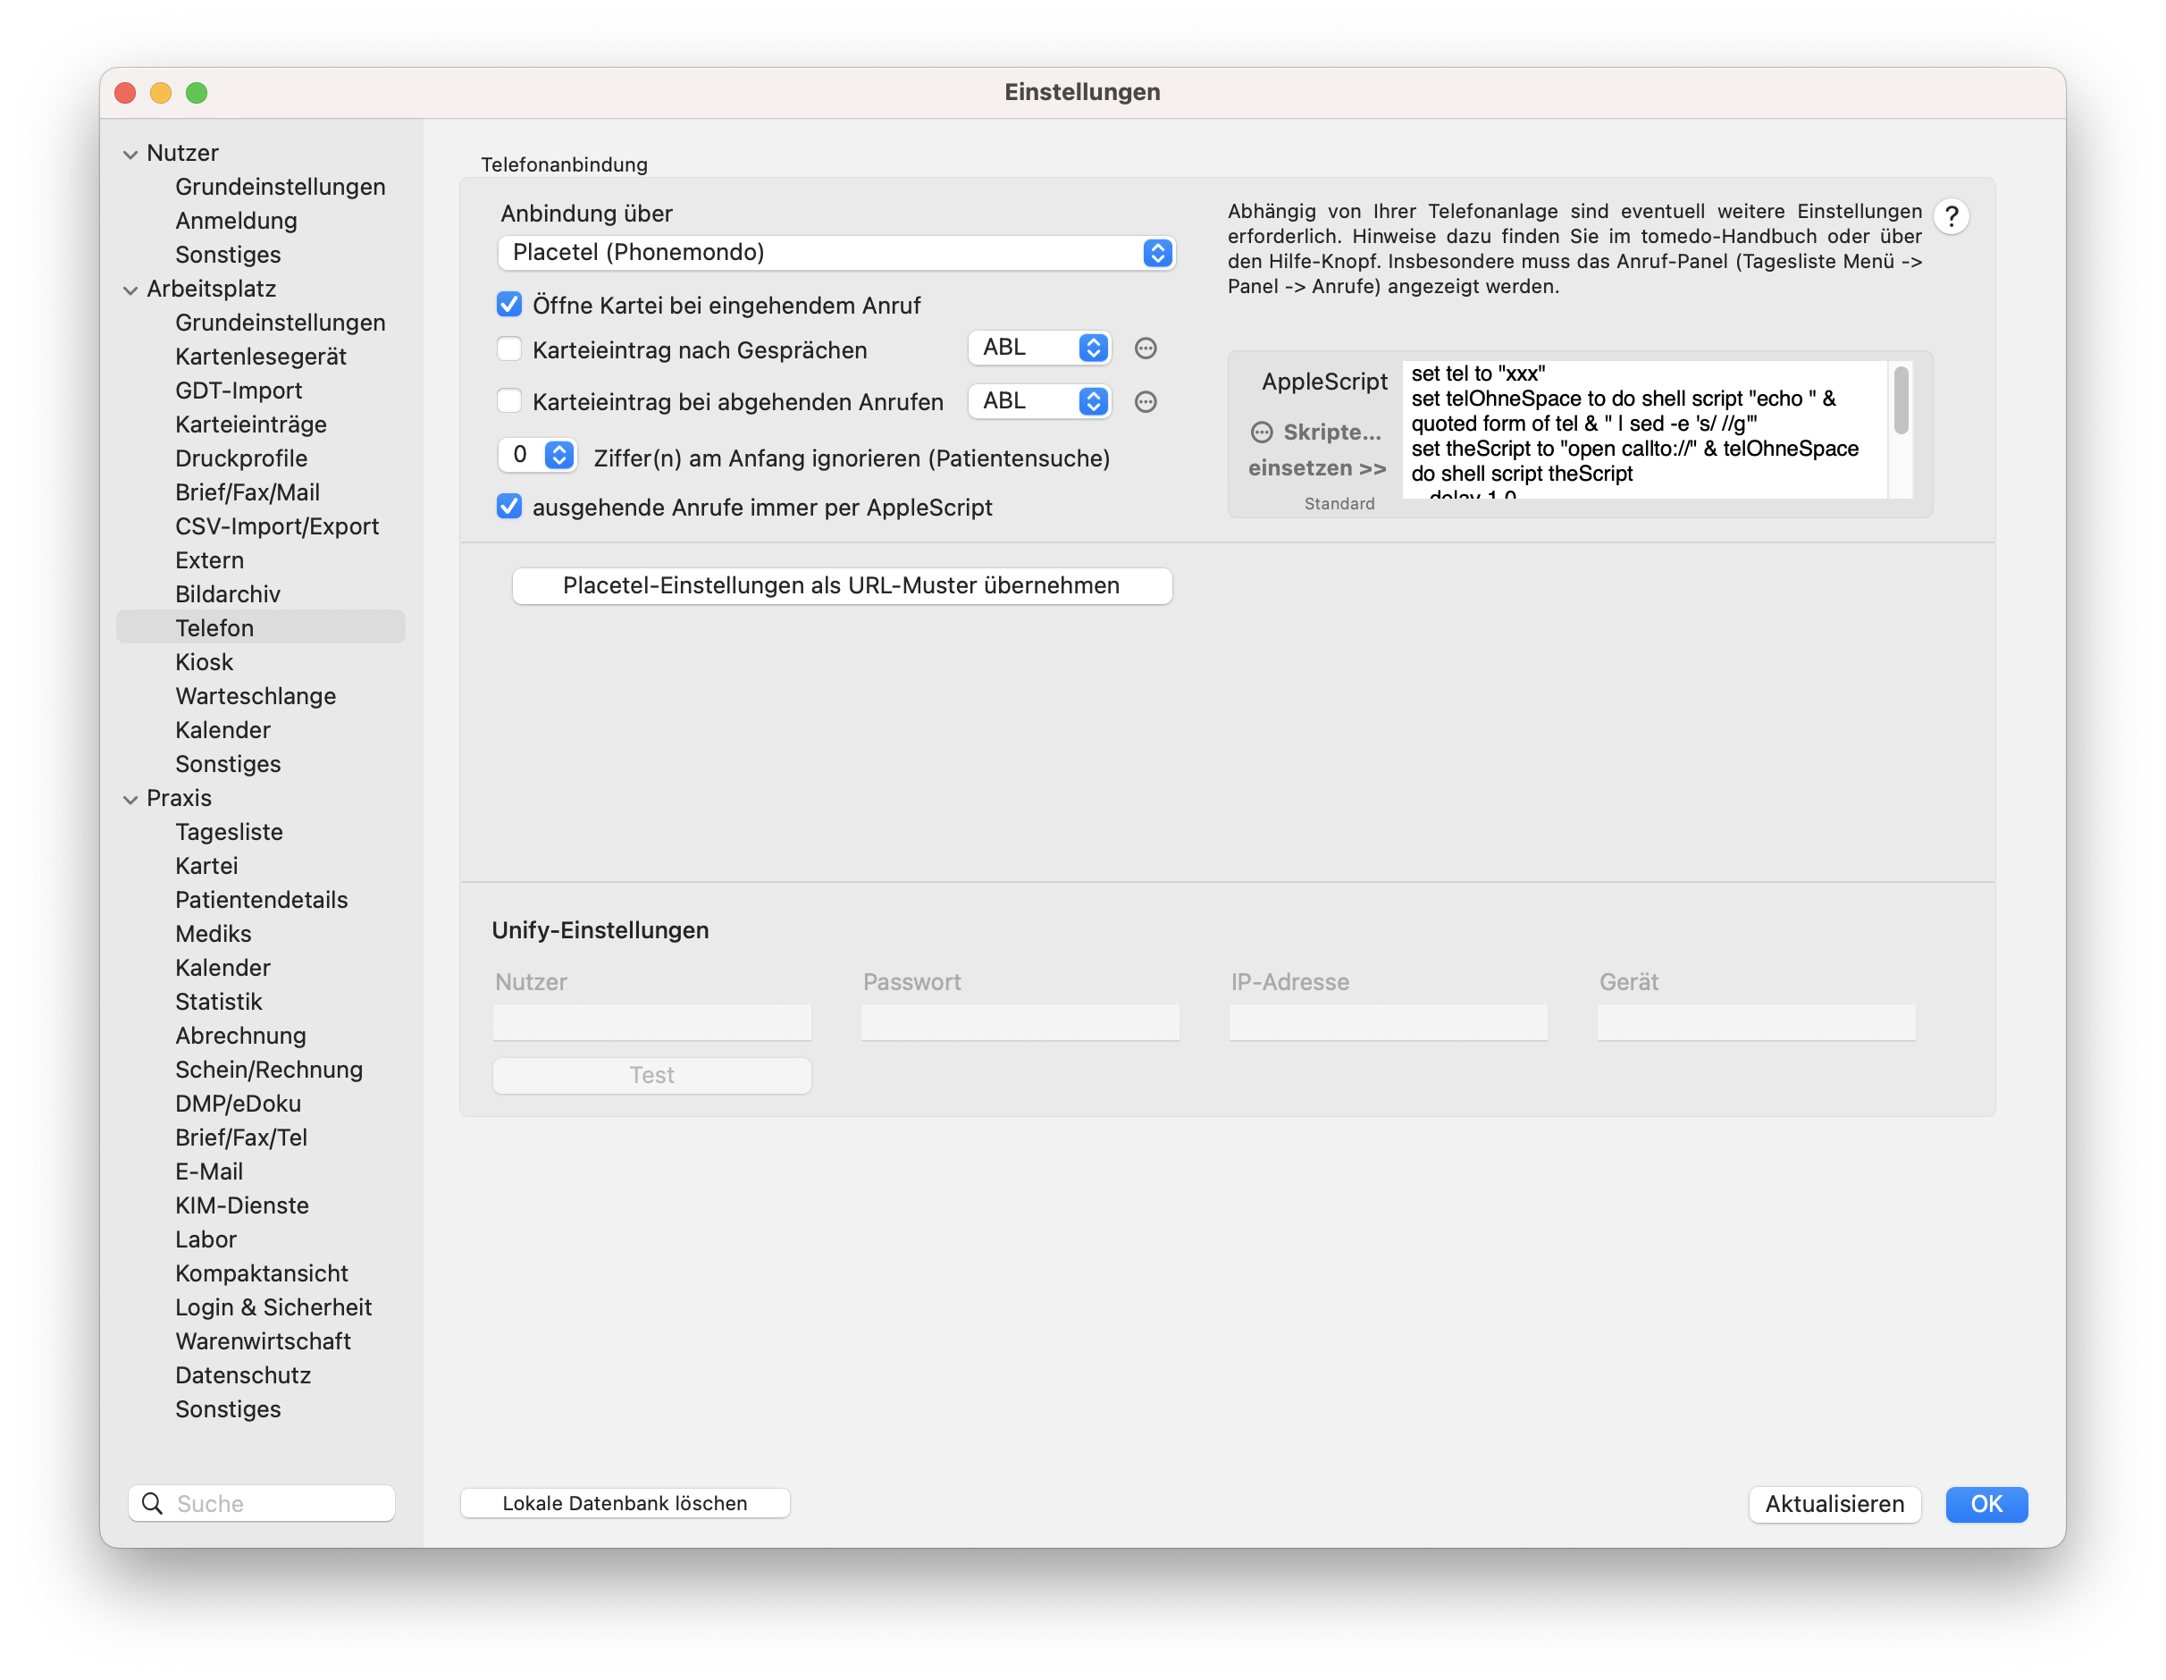The width and height of the screenshot is (2166, 1680).
Task: Click Placetel-Einstellungen als URL-Muster übernehmen
Action: (841, 585)
